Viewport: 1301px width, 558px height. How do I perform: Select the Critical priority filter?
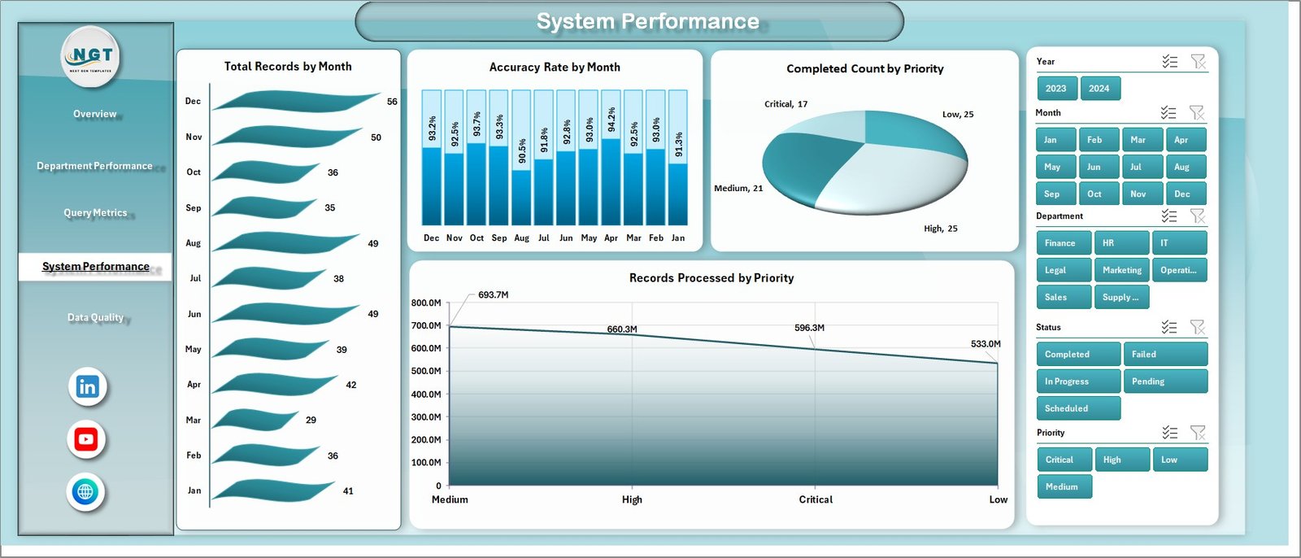1064,460
